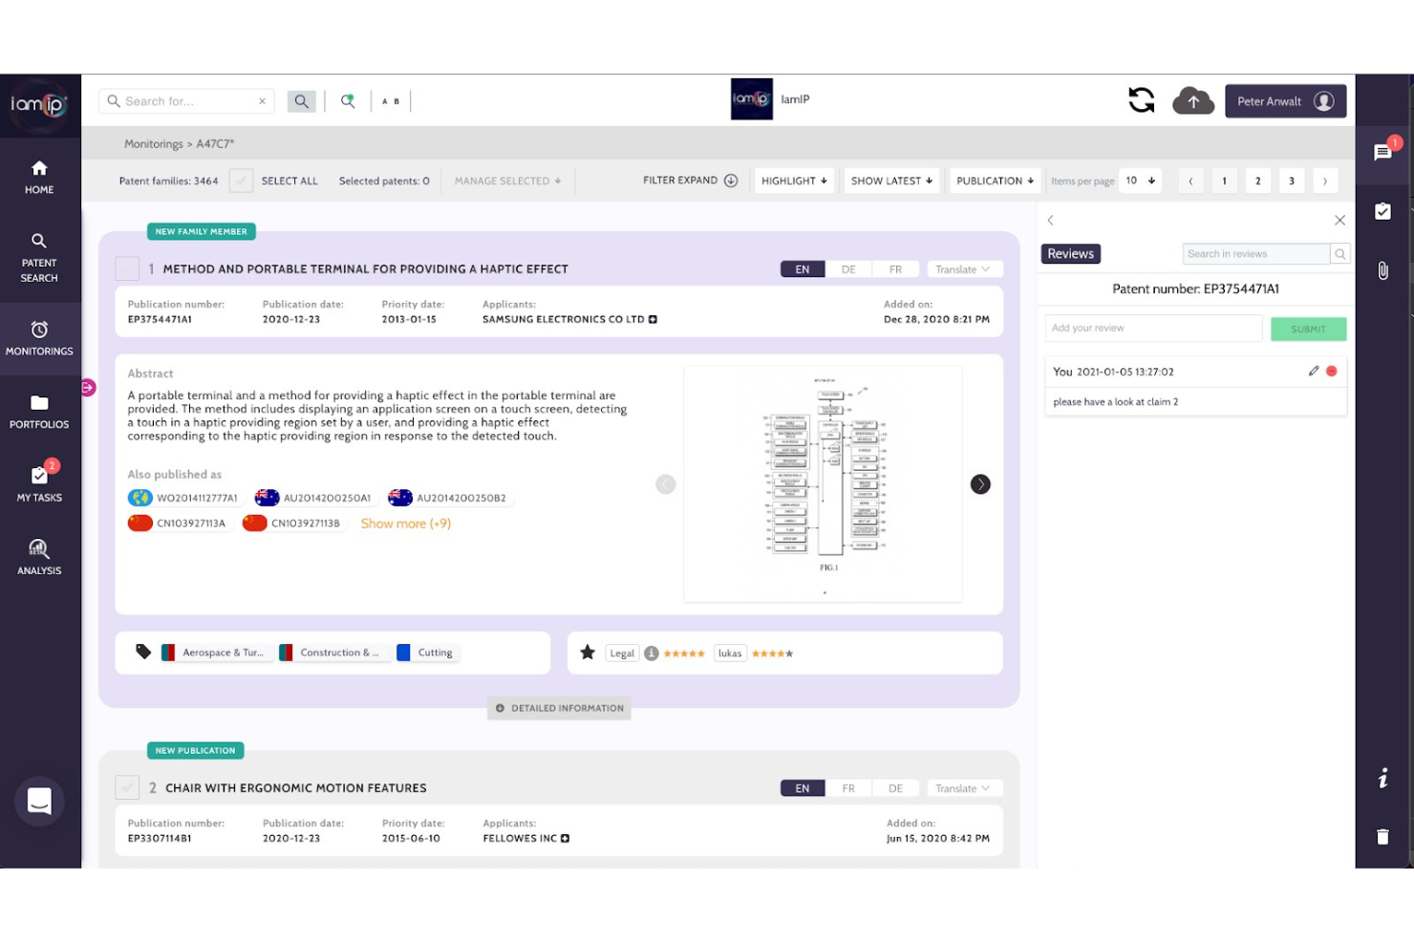
Task: Click the Submit review button
Action: point(1308,329)
